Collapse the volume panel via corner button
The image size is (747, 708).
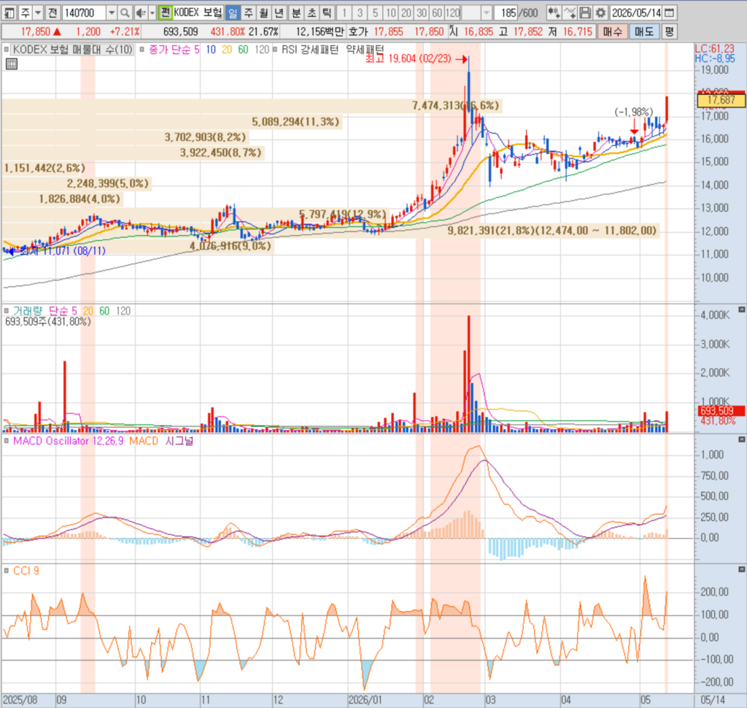point(741,309)
